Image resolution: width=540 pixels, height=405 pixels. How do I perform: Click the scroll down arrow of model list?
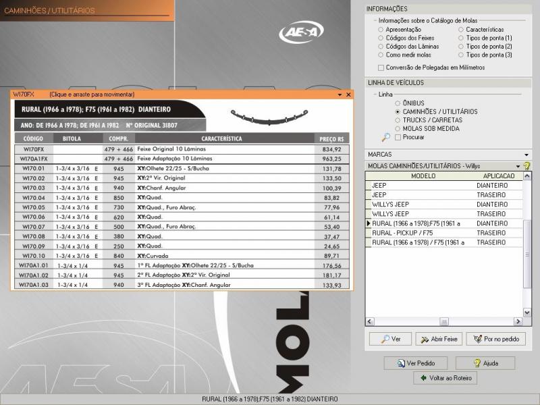[x=527, y=313]
